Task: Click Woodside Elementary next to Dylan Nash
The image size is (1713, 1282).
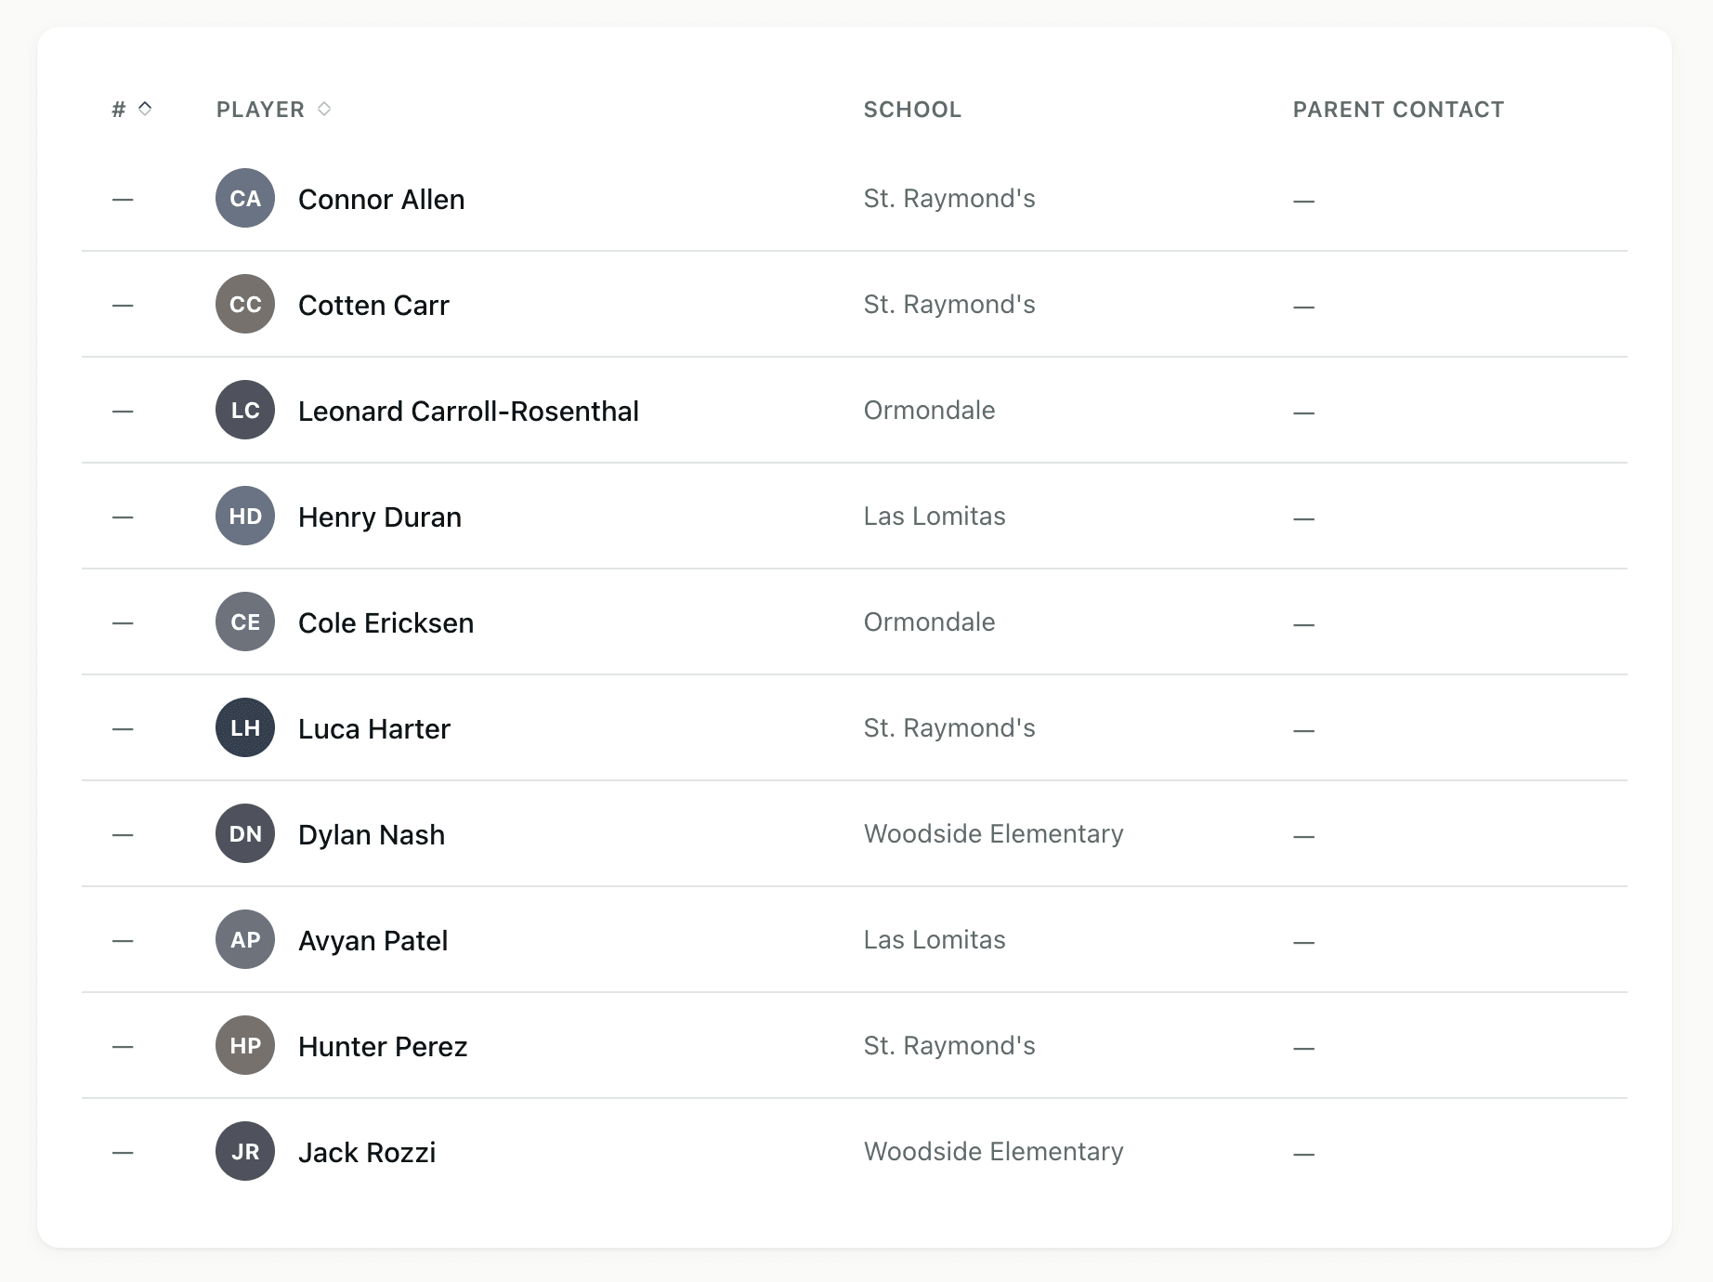Action: coord(993,833)
